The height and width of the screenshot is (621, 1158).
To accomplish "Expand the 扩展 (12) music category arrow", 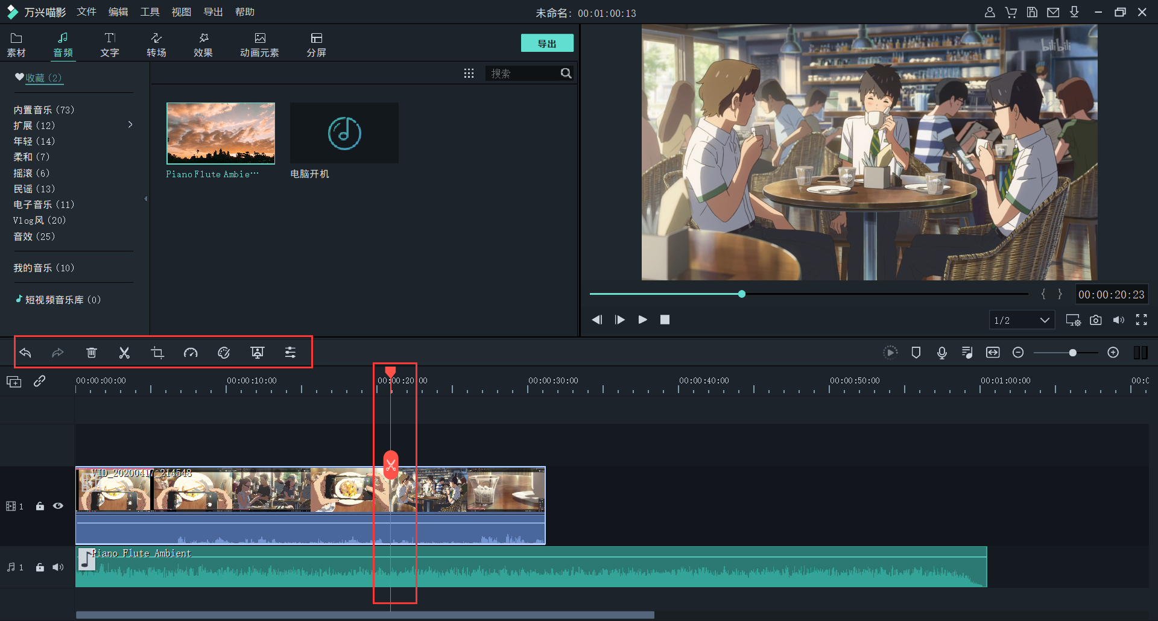I will [x=130, y=125].
